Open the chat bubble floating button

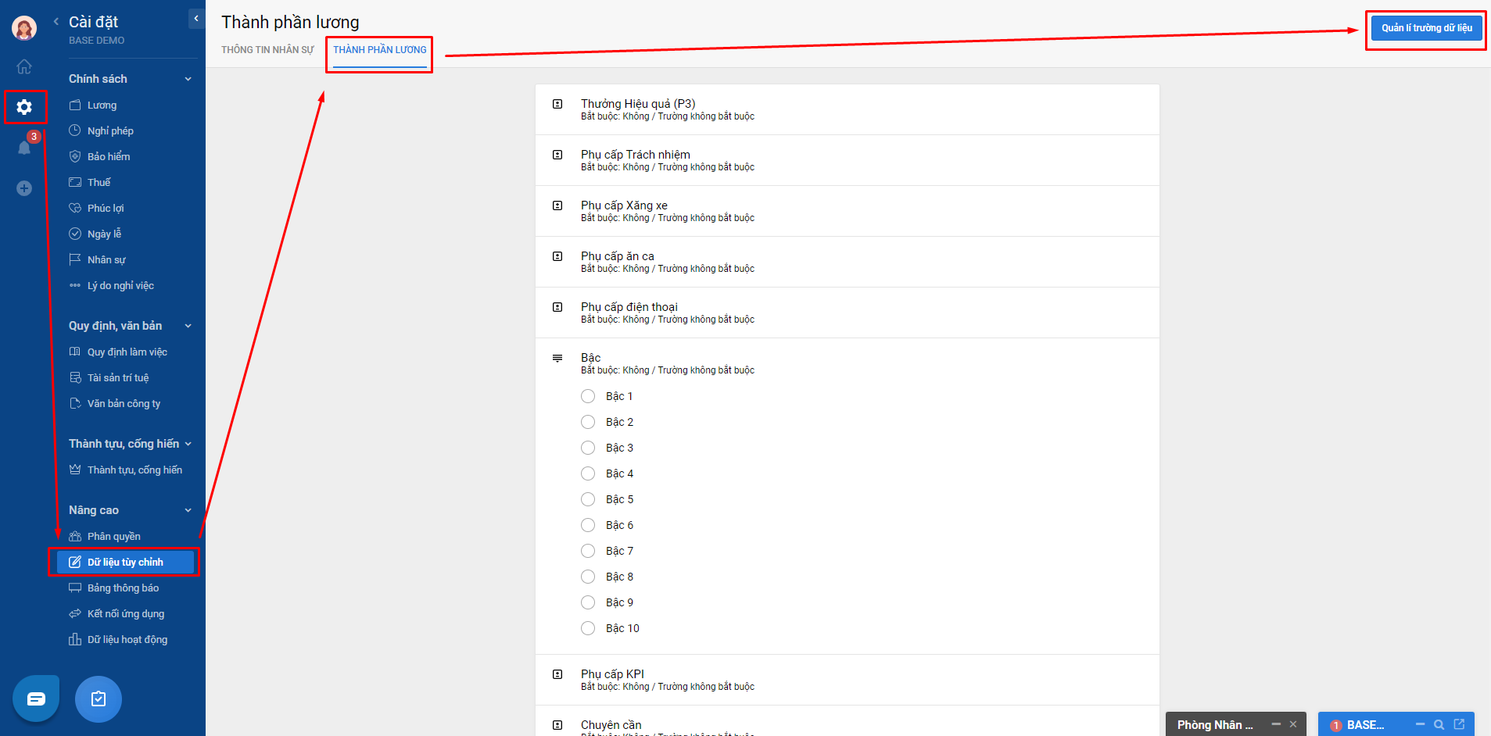(x=36, y=698)
